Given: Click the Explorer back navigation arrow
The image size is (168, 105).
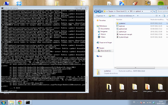Looking at the screenshot, I should point(96,11).
